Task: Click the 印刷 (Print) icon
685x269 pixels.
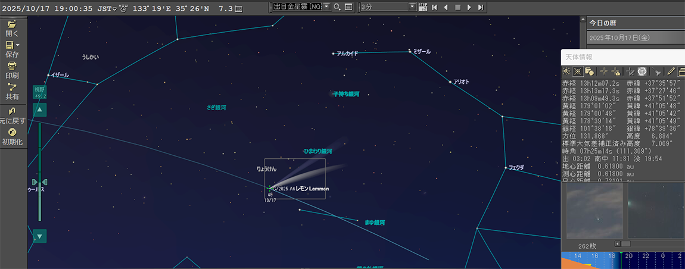Action: [12, 65]
